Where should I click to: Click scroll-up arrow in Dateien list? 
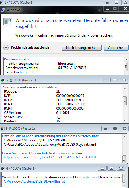124,136
